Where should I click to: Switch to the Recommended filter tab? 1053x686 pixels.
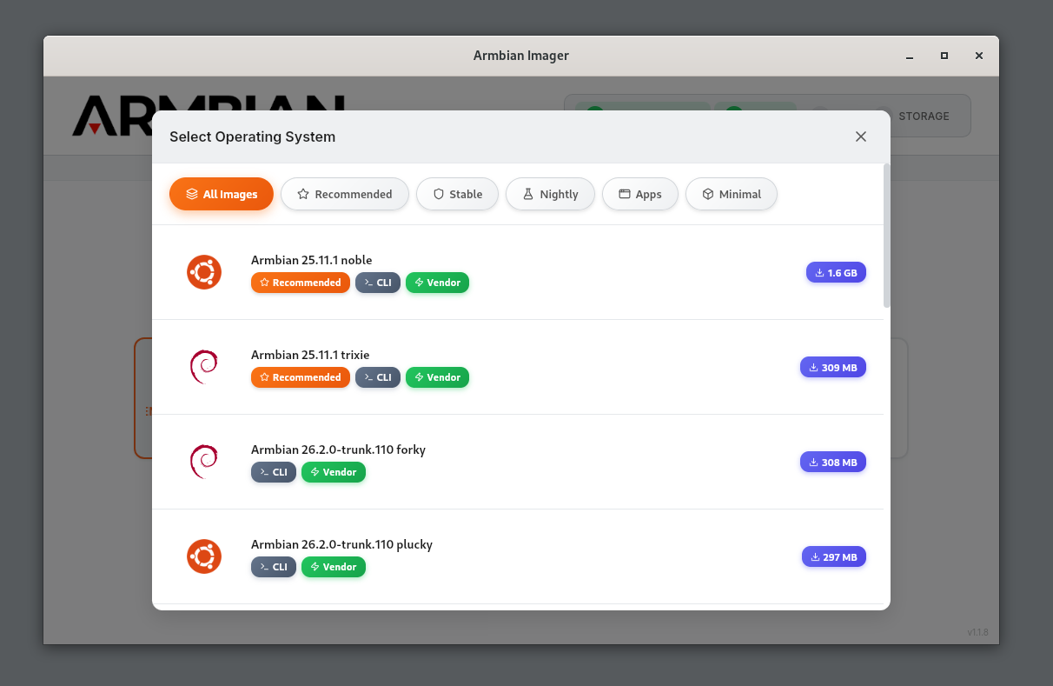(345, 194)
